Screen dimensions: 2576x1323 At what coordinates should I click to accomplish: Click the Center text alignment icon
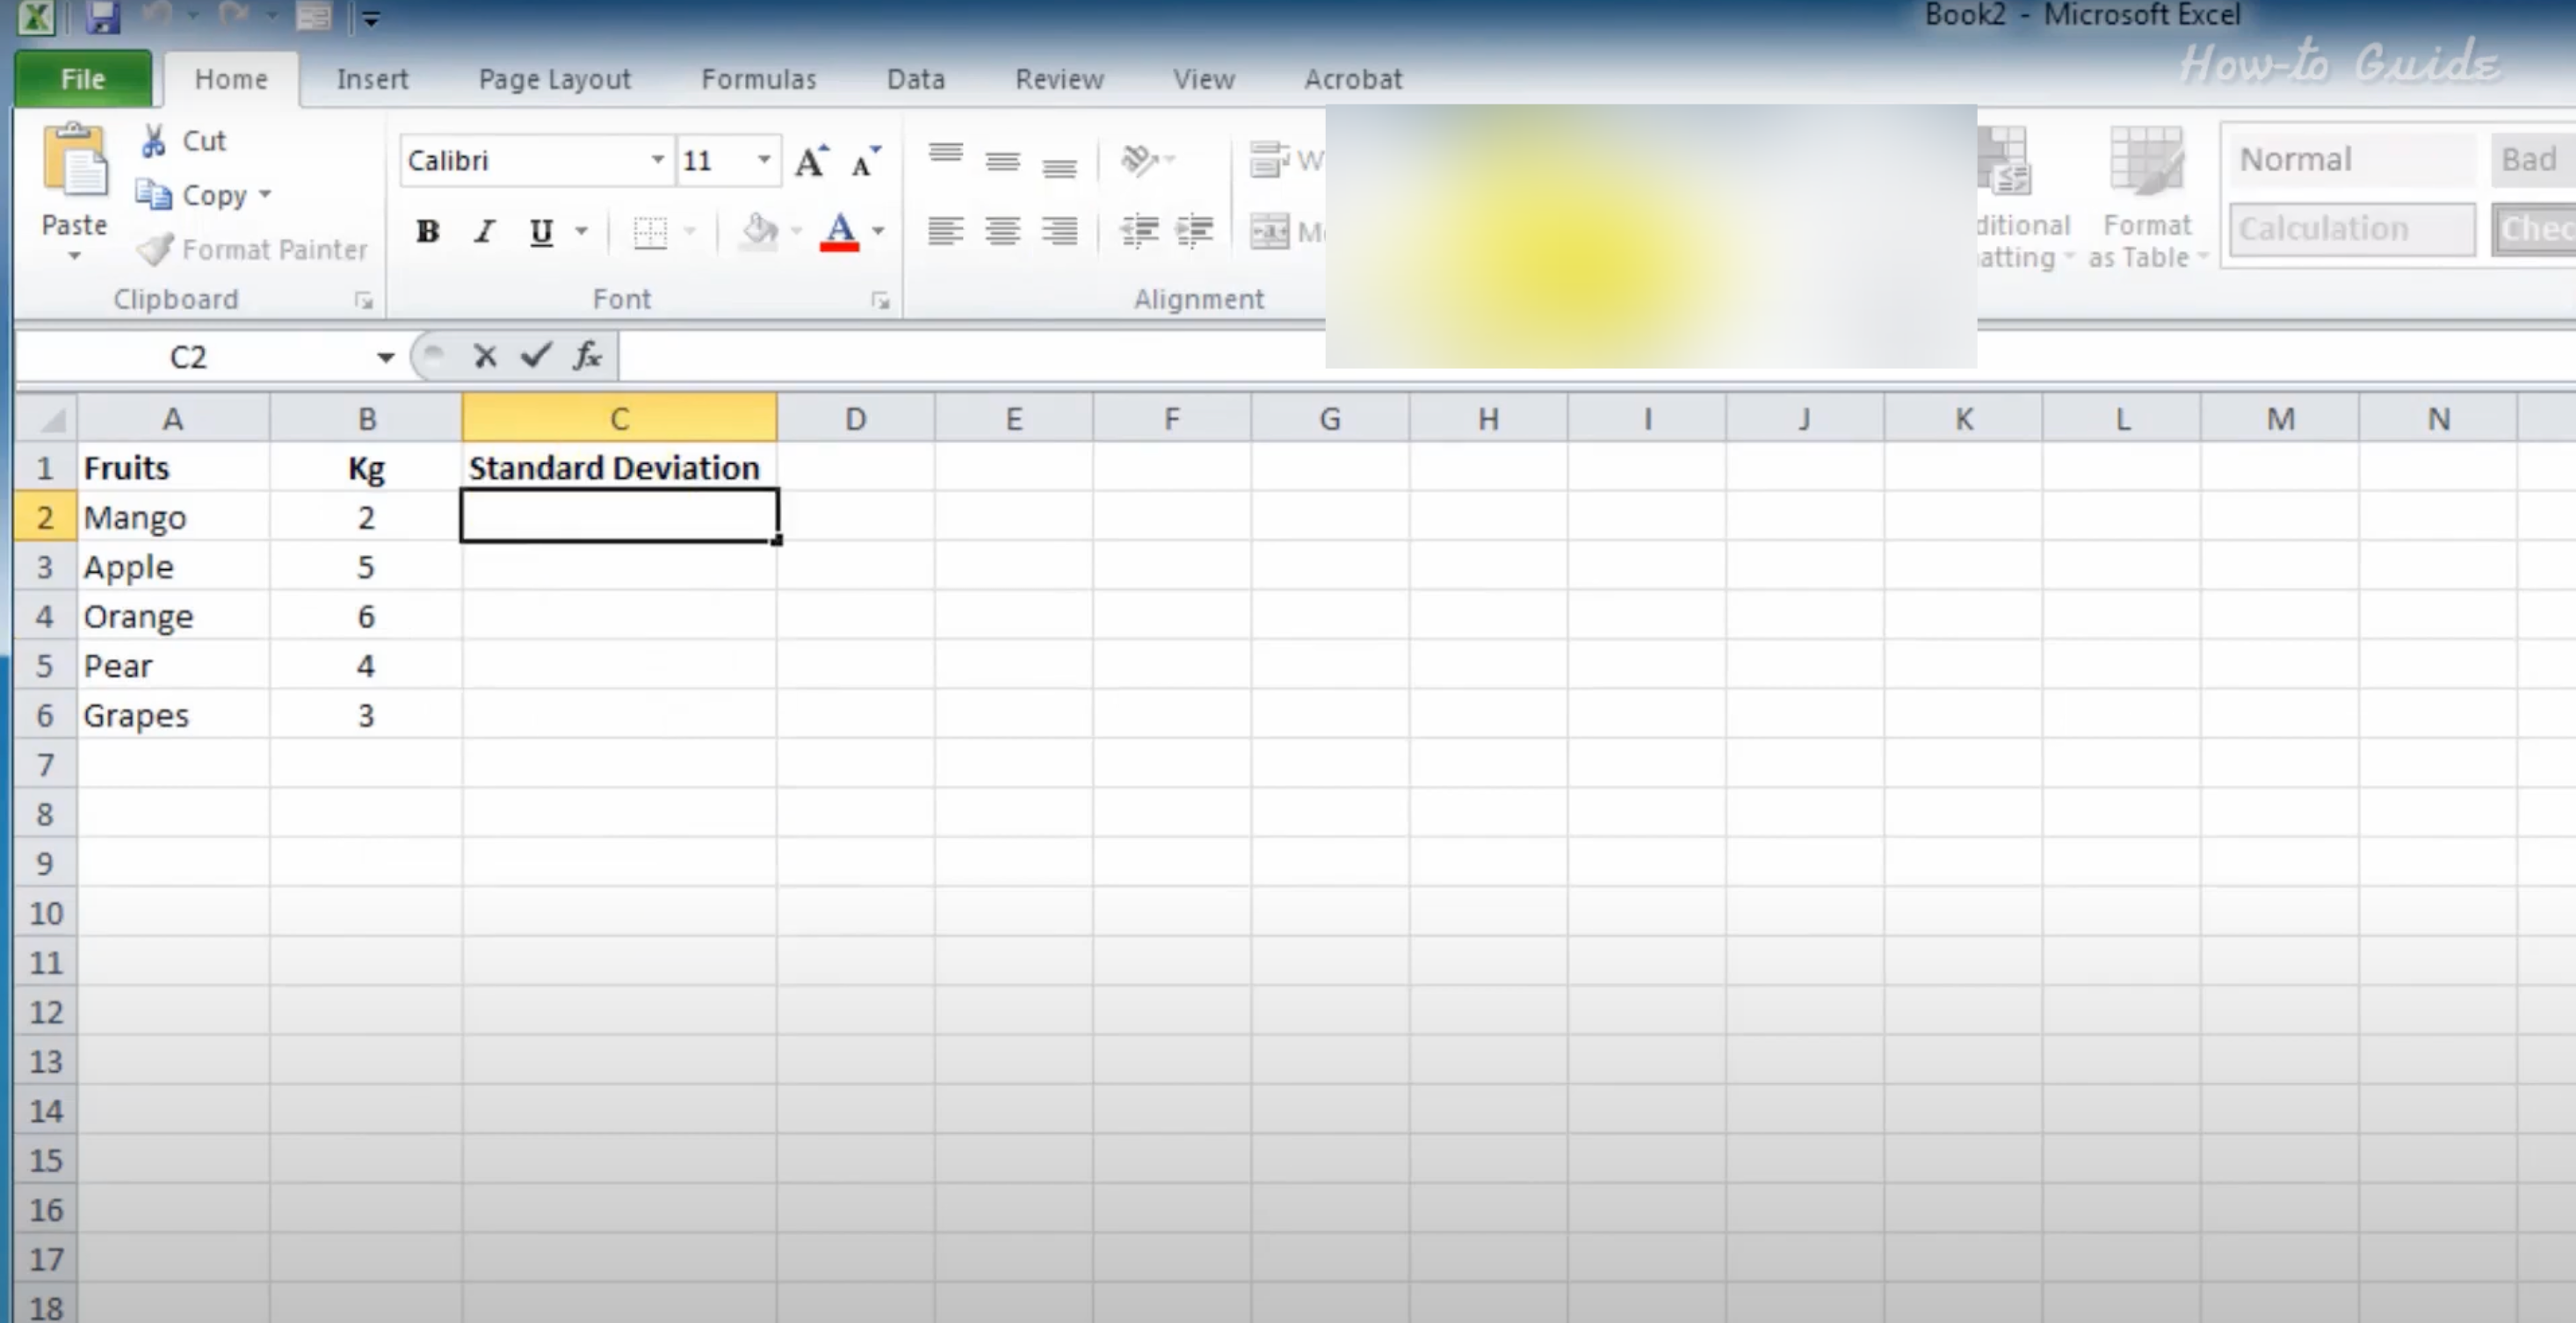[1002, 232]
